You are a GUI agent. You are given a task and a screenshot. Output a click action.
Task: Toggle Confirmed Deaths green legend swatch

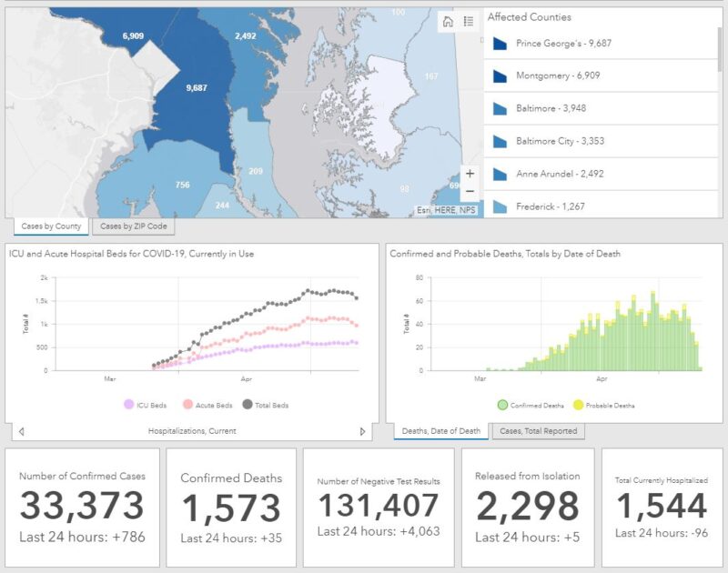click(x=502, y=405)
